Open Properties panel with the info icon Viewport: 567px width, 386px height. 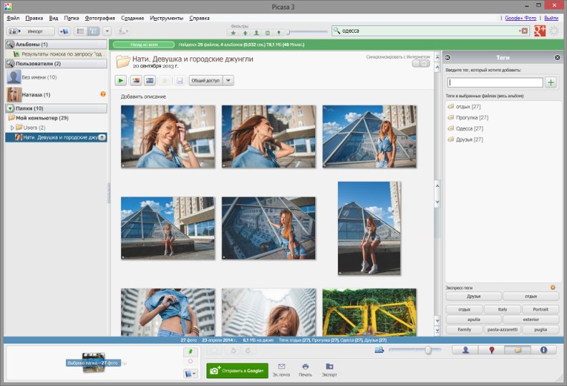pos(543,350)
